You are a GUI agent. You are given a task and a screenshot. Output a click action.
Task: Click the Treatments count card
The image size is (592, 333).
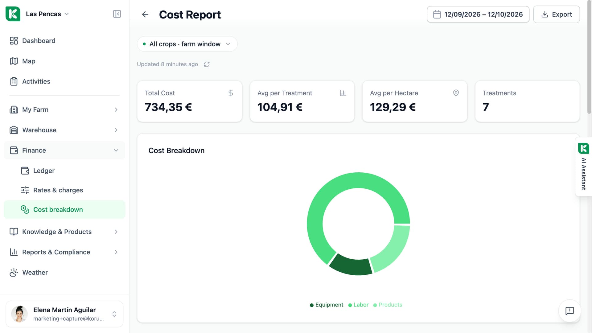tap(527, 101)
